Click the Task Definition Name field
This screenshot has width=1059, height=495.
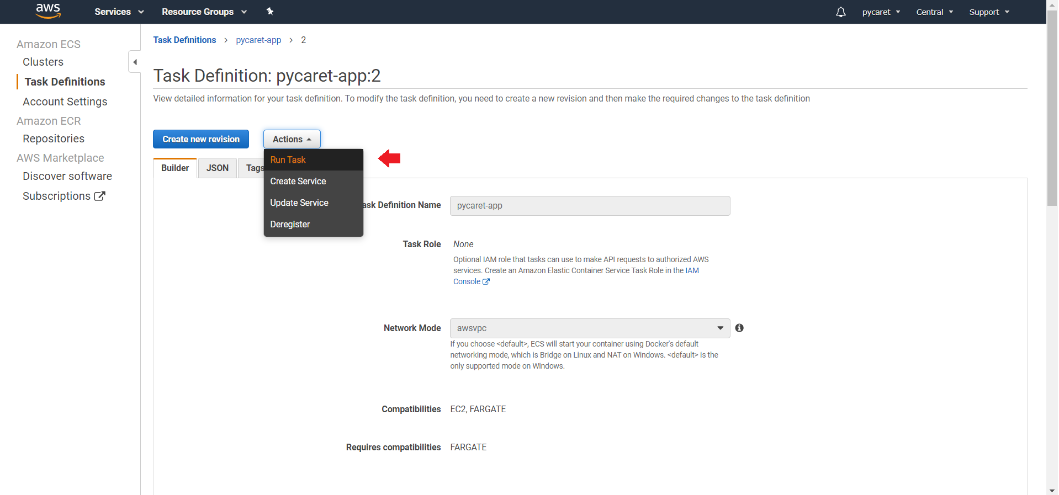pyautogui.click(x=590, y=206)
